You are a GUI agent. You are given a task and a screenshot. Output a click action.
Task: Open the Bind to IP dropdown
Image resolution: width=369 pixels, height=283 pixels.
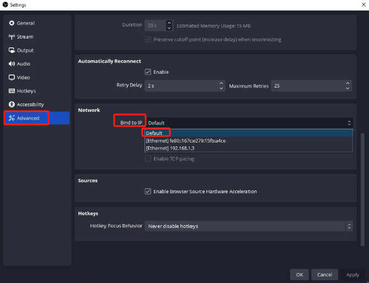[x=249, y=123]
